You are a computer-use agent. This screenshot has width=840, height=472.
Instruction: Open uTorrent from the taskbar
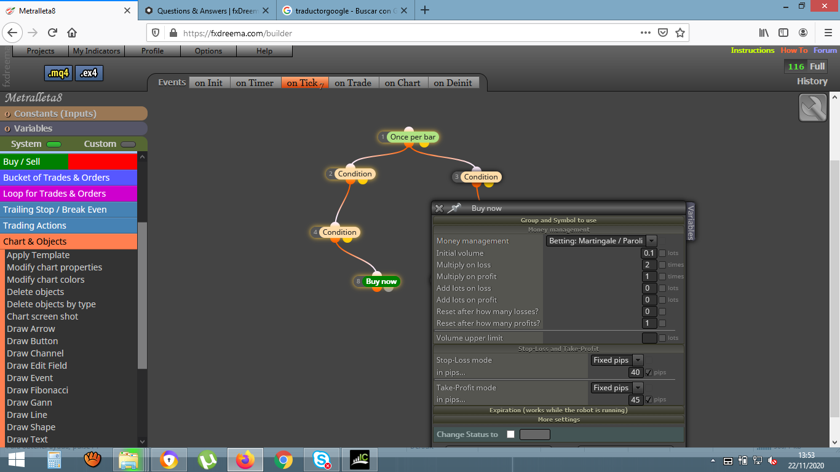(207, 459)
